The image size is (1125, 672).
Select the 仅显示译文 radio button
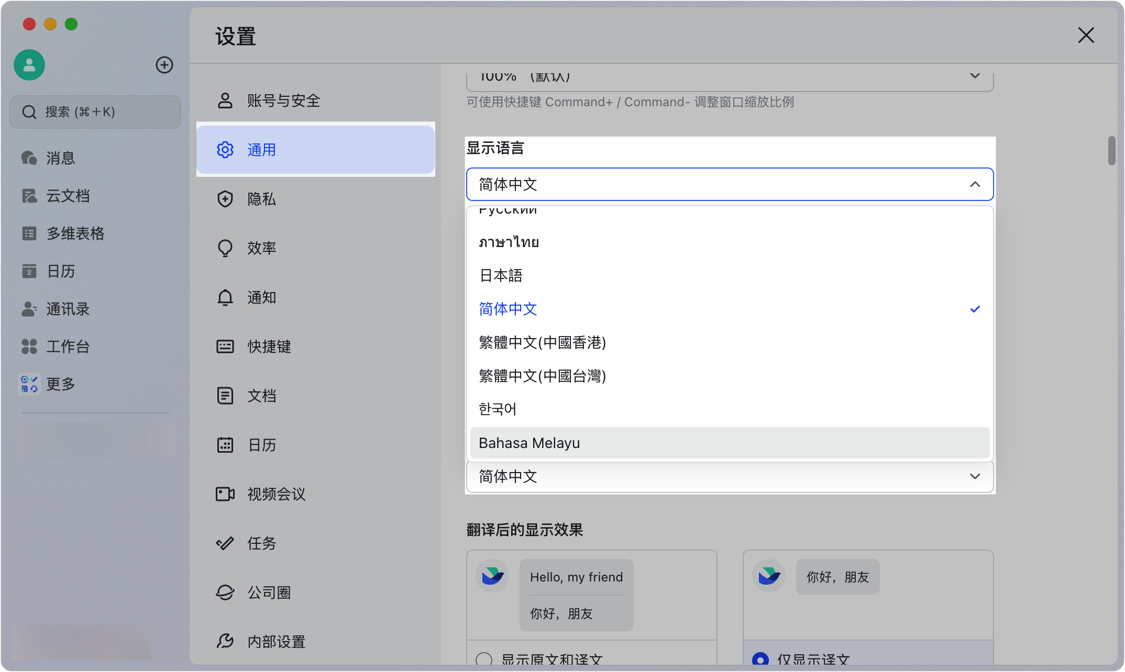(760, 659)
